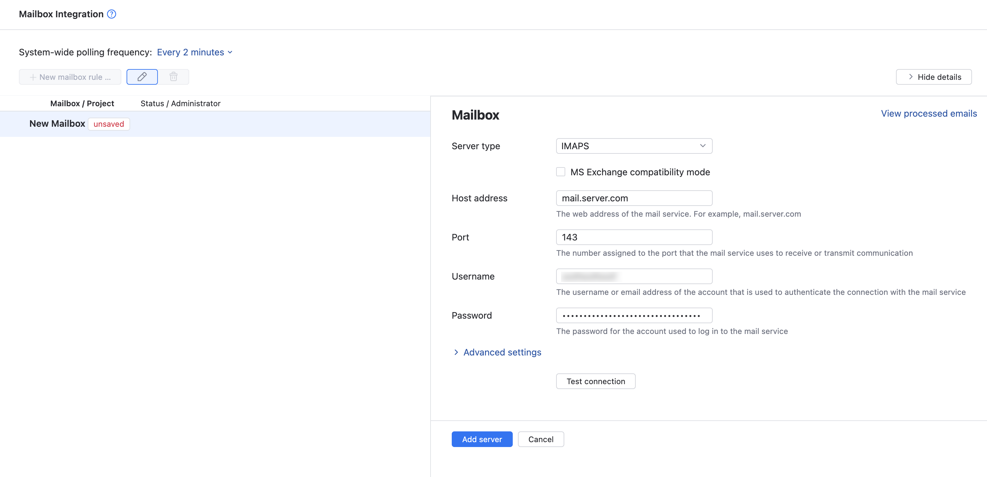Viewport: 987px width, 477px height.
Task: Click the plus icon next to New mailbox rule
Action: [34, 77]
